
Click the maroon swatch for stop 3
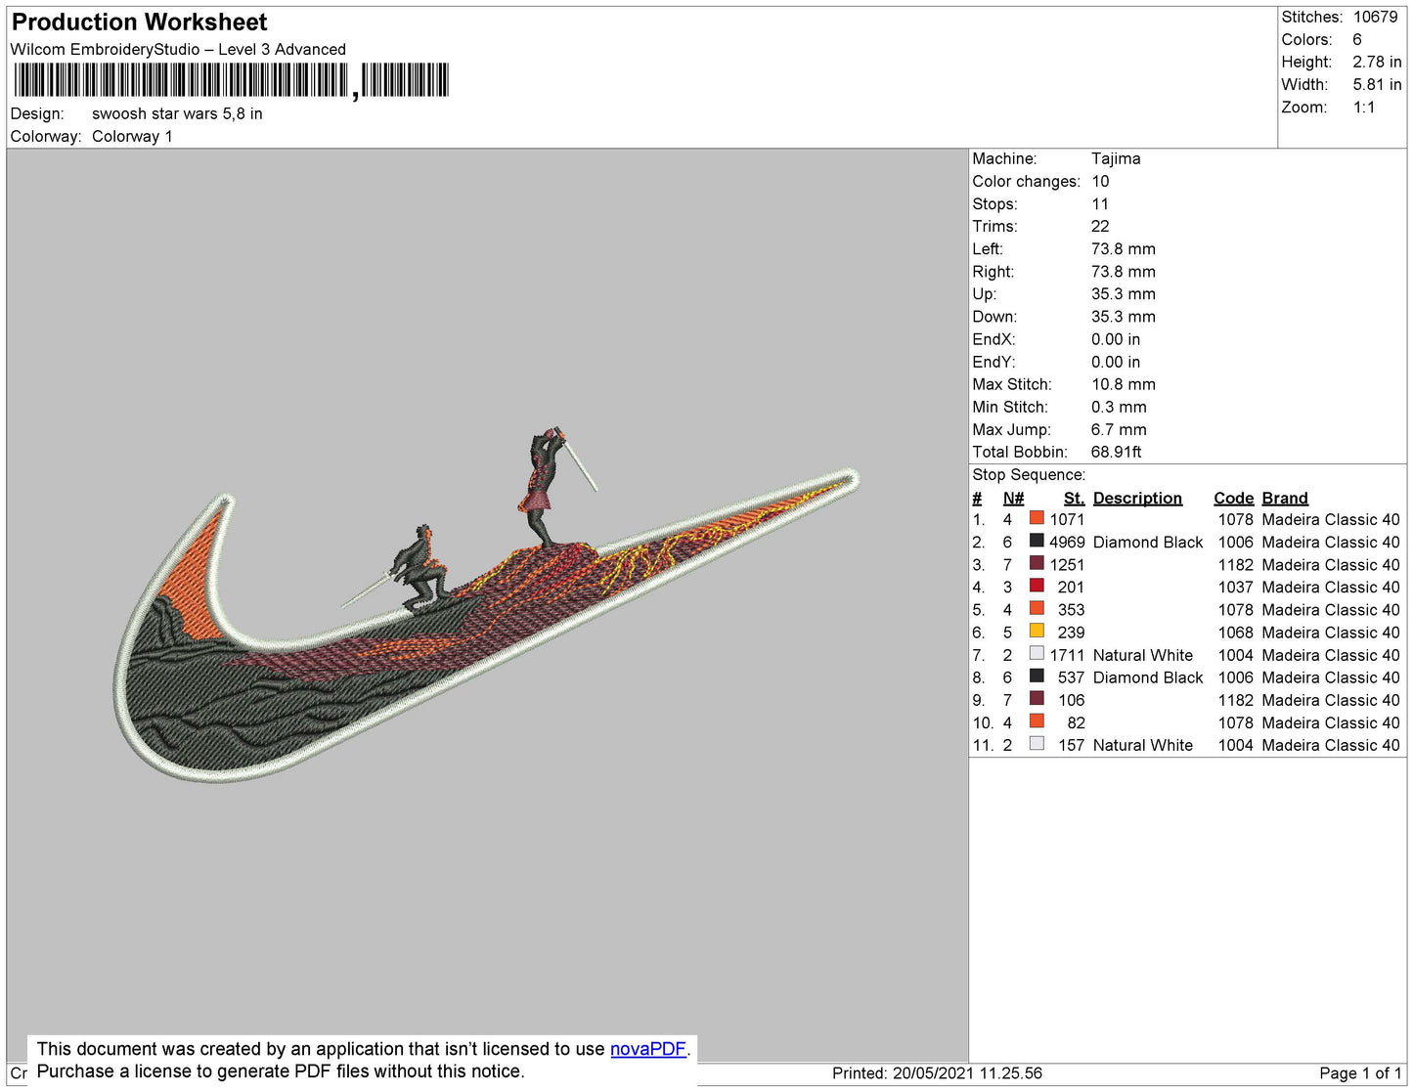coord(1037,563)
